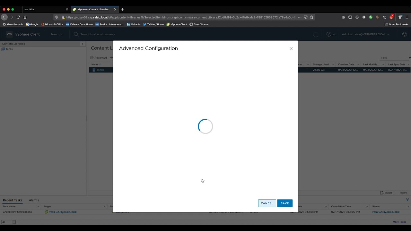411x231 pixels.
Task: Open a new browser tab
Action: pos(122,9)
